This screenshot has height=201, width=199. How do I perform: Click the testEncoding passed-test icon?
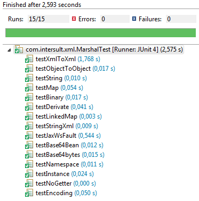29,193
